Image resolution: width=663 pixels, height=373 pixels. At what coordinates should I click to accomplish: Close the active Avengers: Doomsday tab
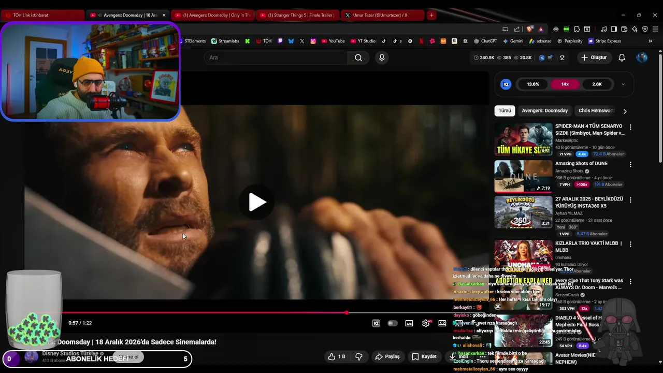click(x=164, y=15)
